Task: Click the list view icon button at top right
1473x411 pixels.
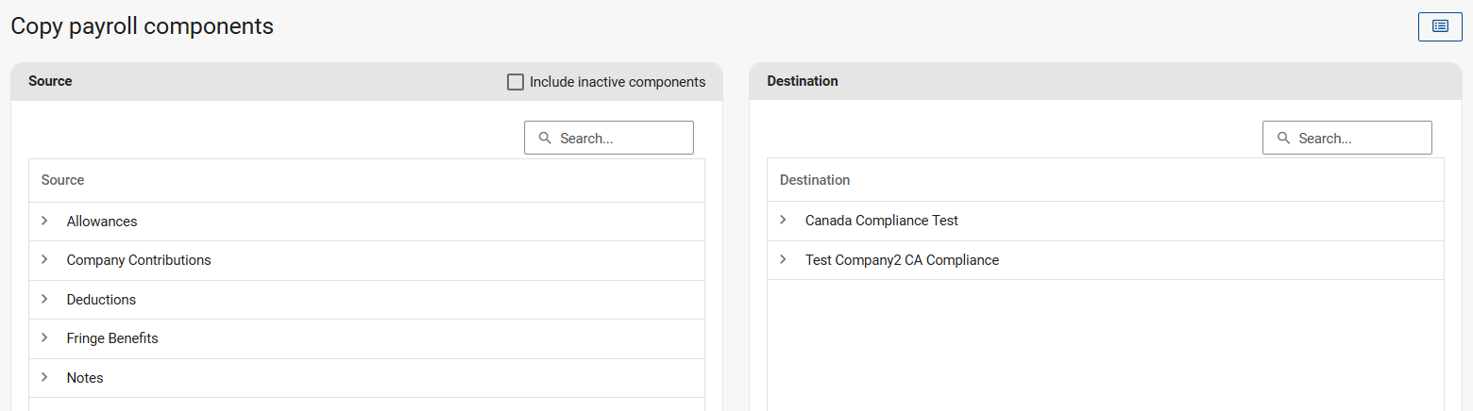Action: tap(1440, 26)
